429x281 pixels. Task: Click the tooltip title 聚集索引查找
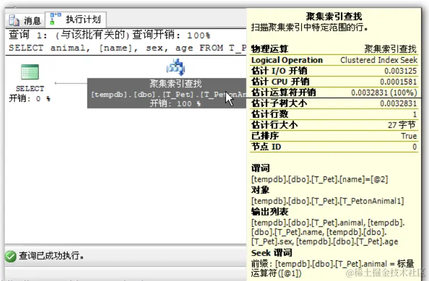[x=334, y=16]
